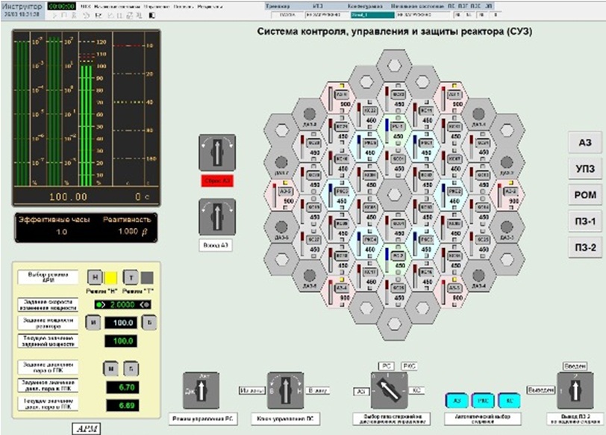Click the right arrow of the 2.0000 rate field
The image size is (606, 435).
pos(145,305)
